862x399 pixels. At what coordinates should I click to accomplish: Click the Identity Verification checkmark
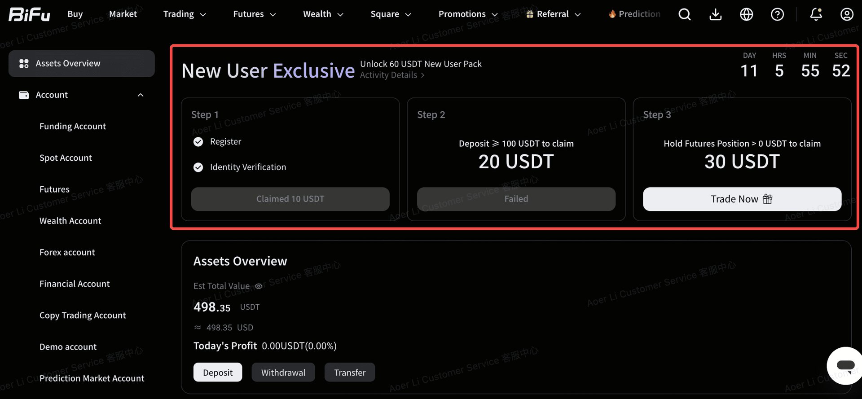[x=198, y=167]
